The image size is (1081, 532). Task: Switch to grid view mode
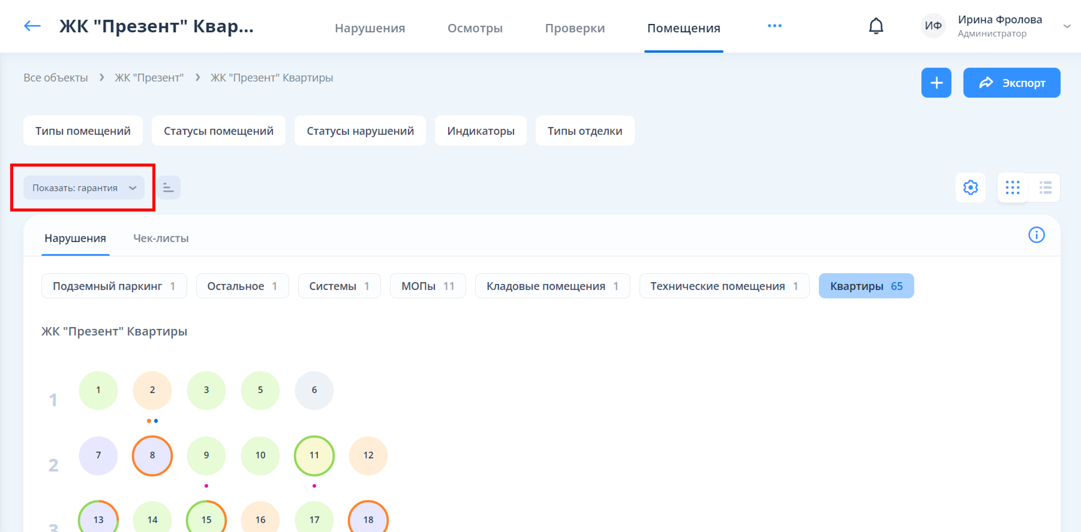pyautogui.click(x=1012, y=188)
